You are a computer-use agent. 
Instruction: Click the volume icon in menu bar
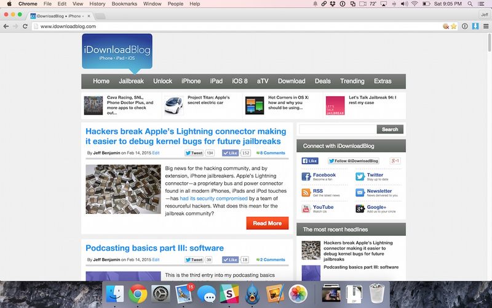point(405,4)
